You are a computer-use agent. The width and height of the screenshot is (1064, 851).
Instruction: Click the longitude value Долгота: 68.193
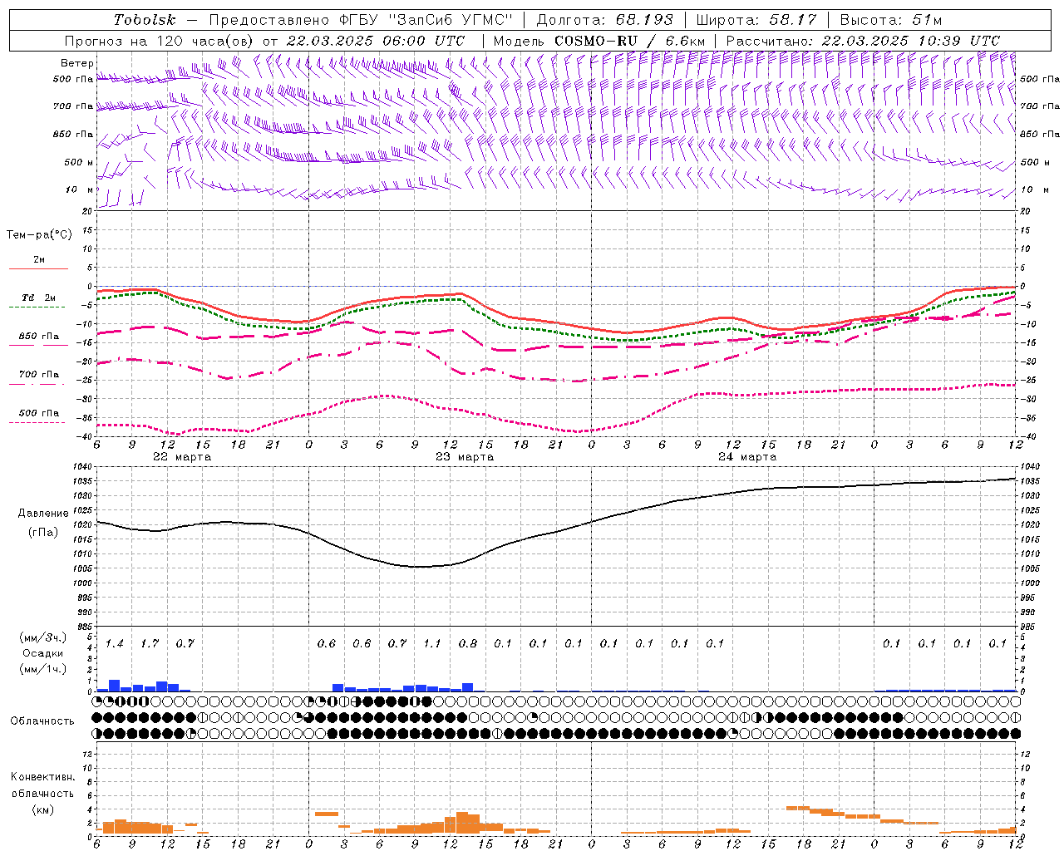pyautogui.click(x=604, y=20)
